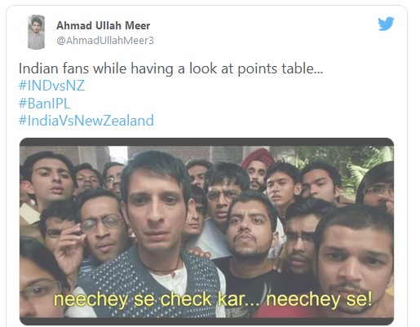Open the #IndiaVsNewZealand hashtag
420x327 pixels.
point(86,121)
